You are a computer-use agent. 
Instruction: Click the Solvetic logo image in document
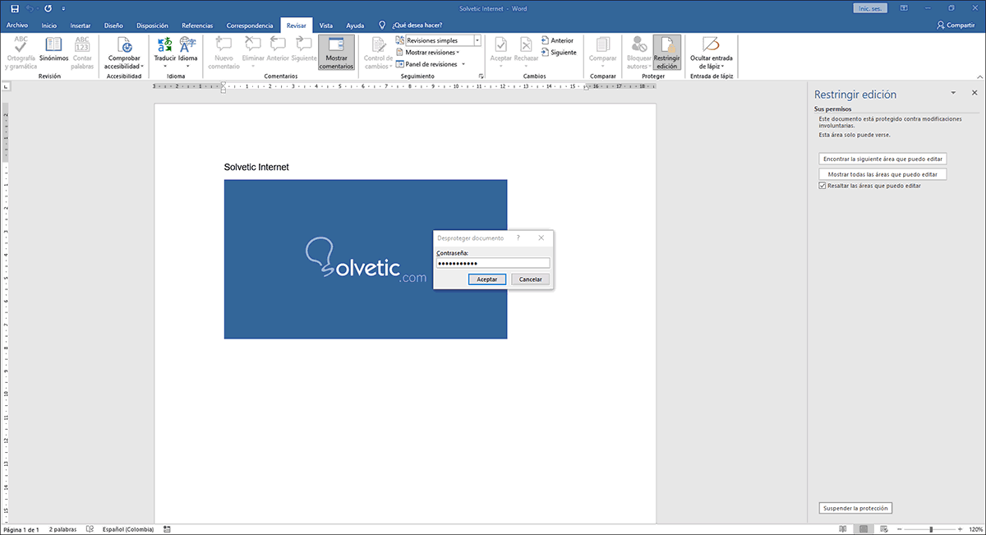pos(366,259)
